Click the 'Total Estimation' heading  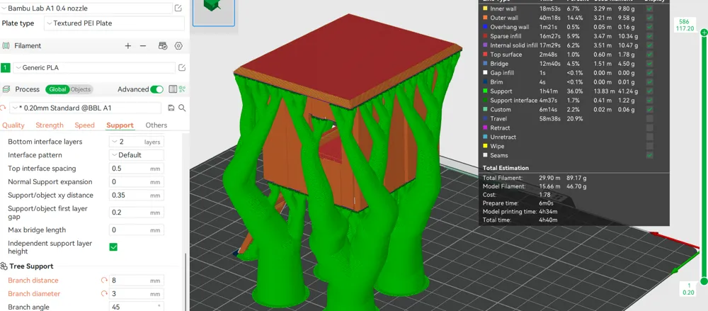click(506, 168)
